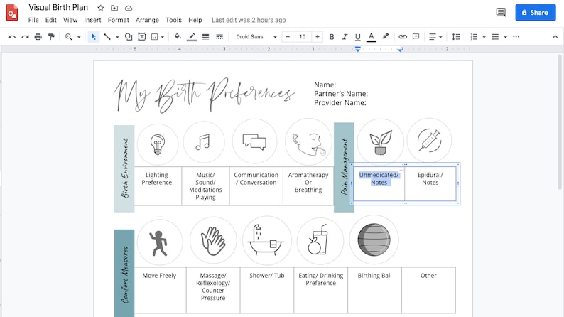Click the Visual Birth Plan title
Screen dimensions: 564x317
point(58,8)
